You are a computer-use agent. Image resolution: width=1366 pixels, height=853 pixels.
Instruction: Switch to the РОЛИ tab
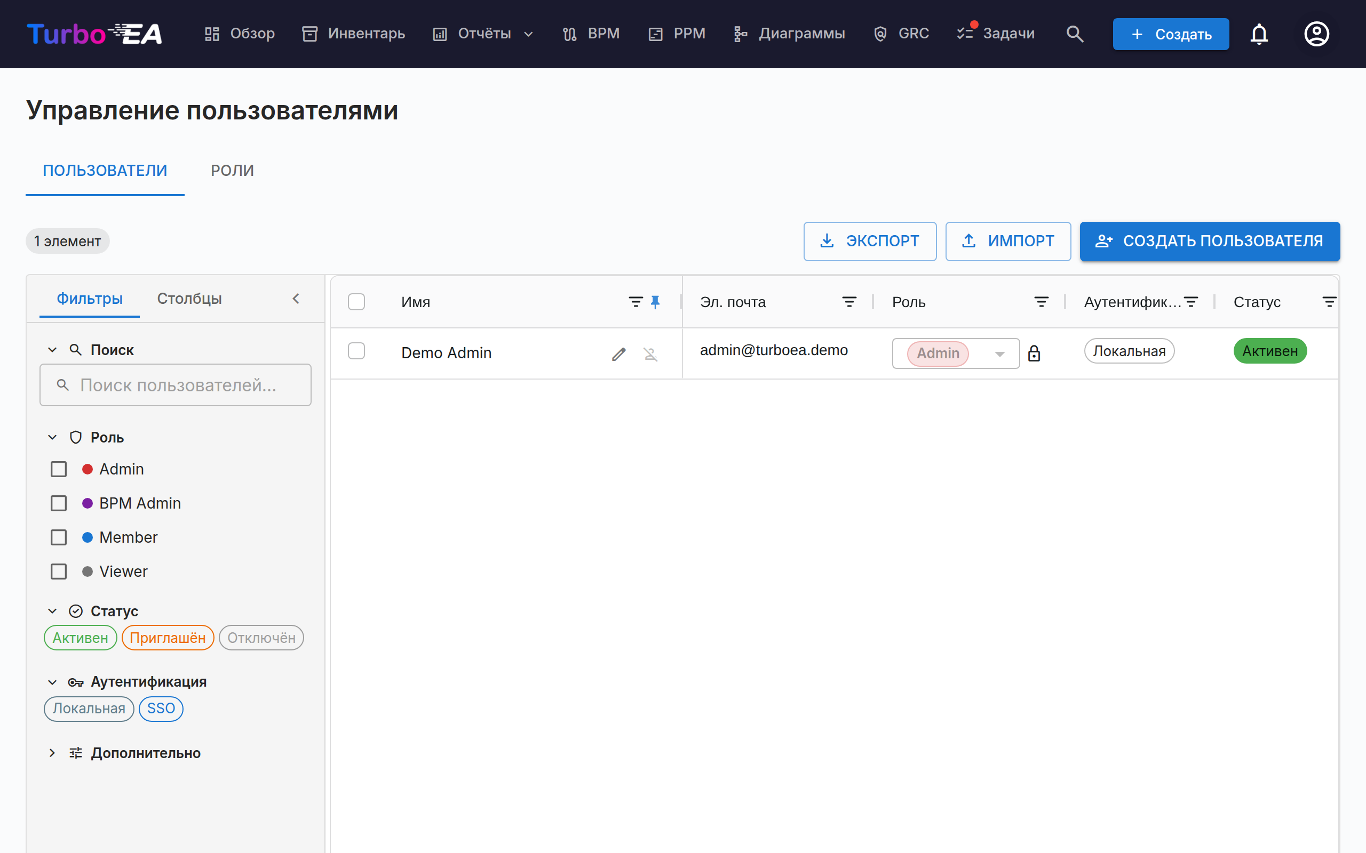click(232, 171)
